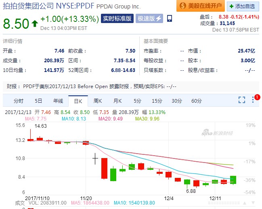Viewport: 262px width, 209px height.
Task: Click the MA30: 9.96 indicator label
Action: coord(147,118)
